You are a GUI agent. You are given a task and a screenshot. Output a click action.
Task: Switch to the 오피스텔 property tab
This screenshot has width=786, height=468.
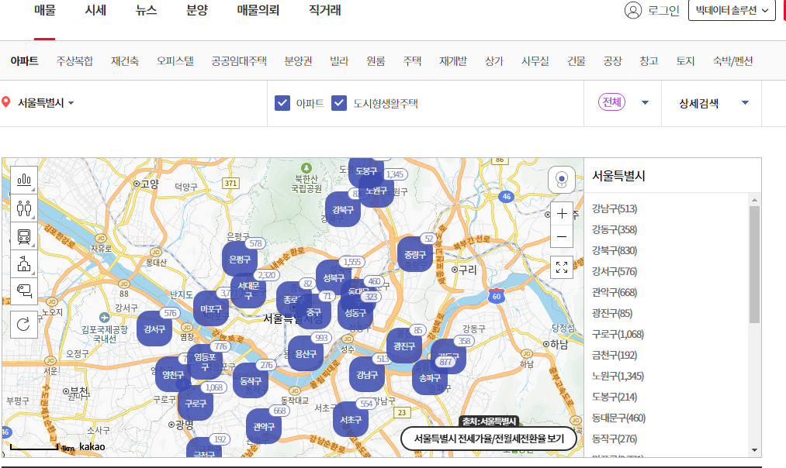(175, 60)
